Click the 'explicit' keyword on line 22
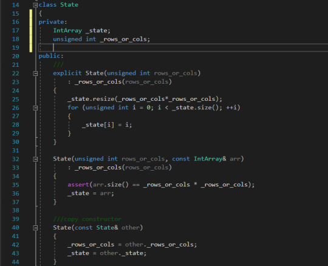328x266 pixels. [x=67, y=73]
